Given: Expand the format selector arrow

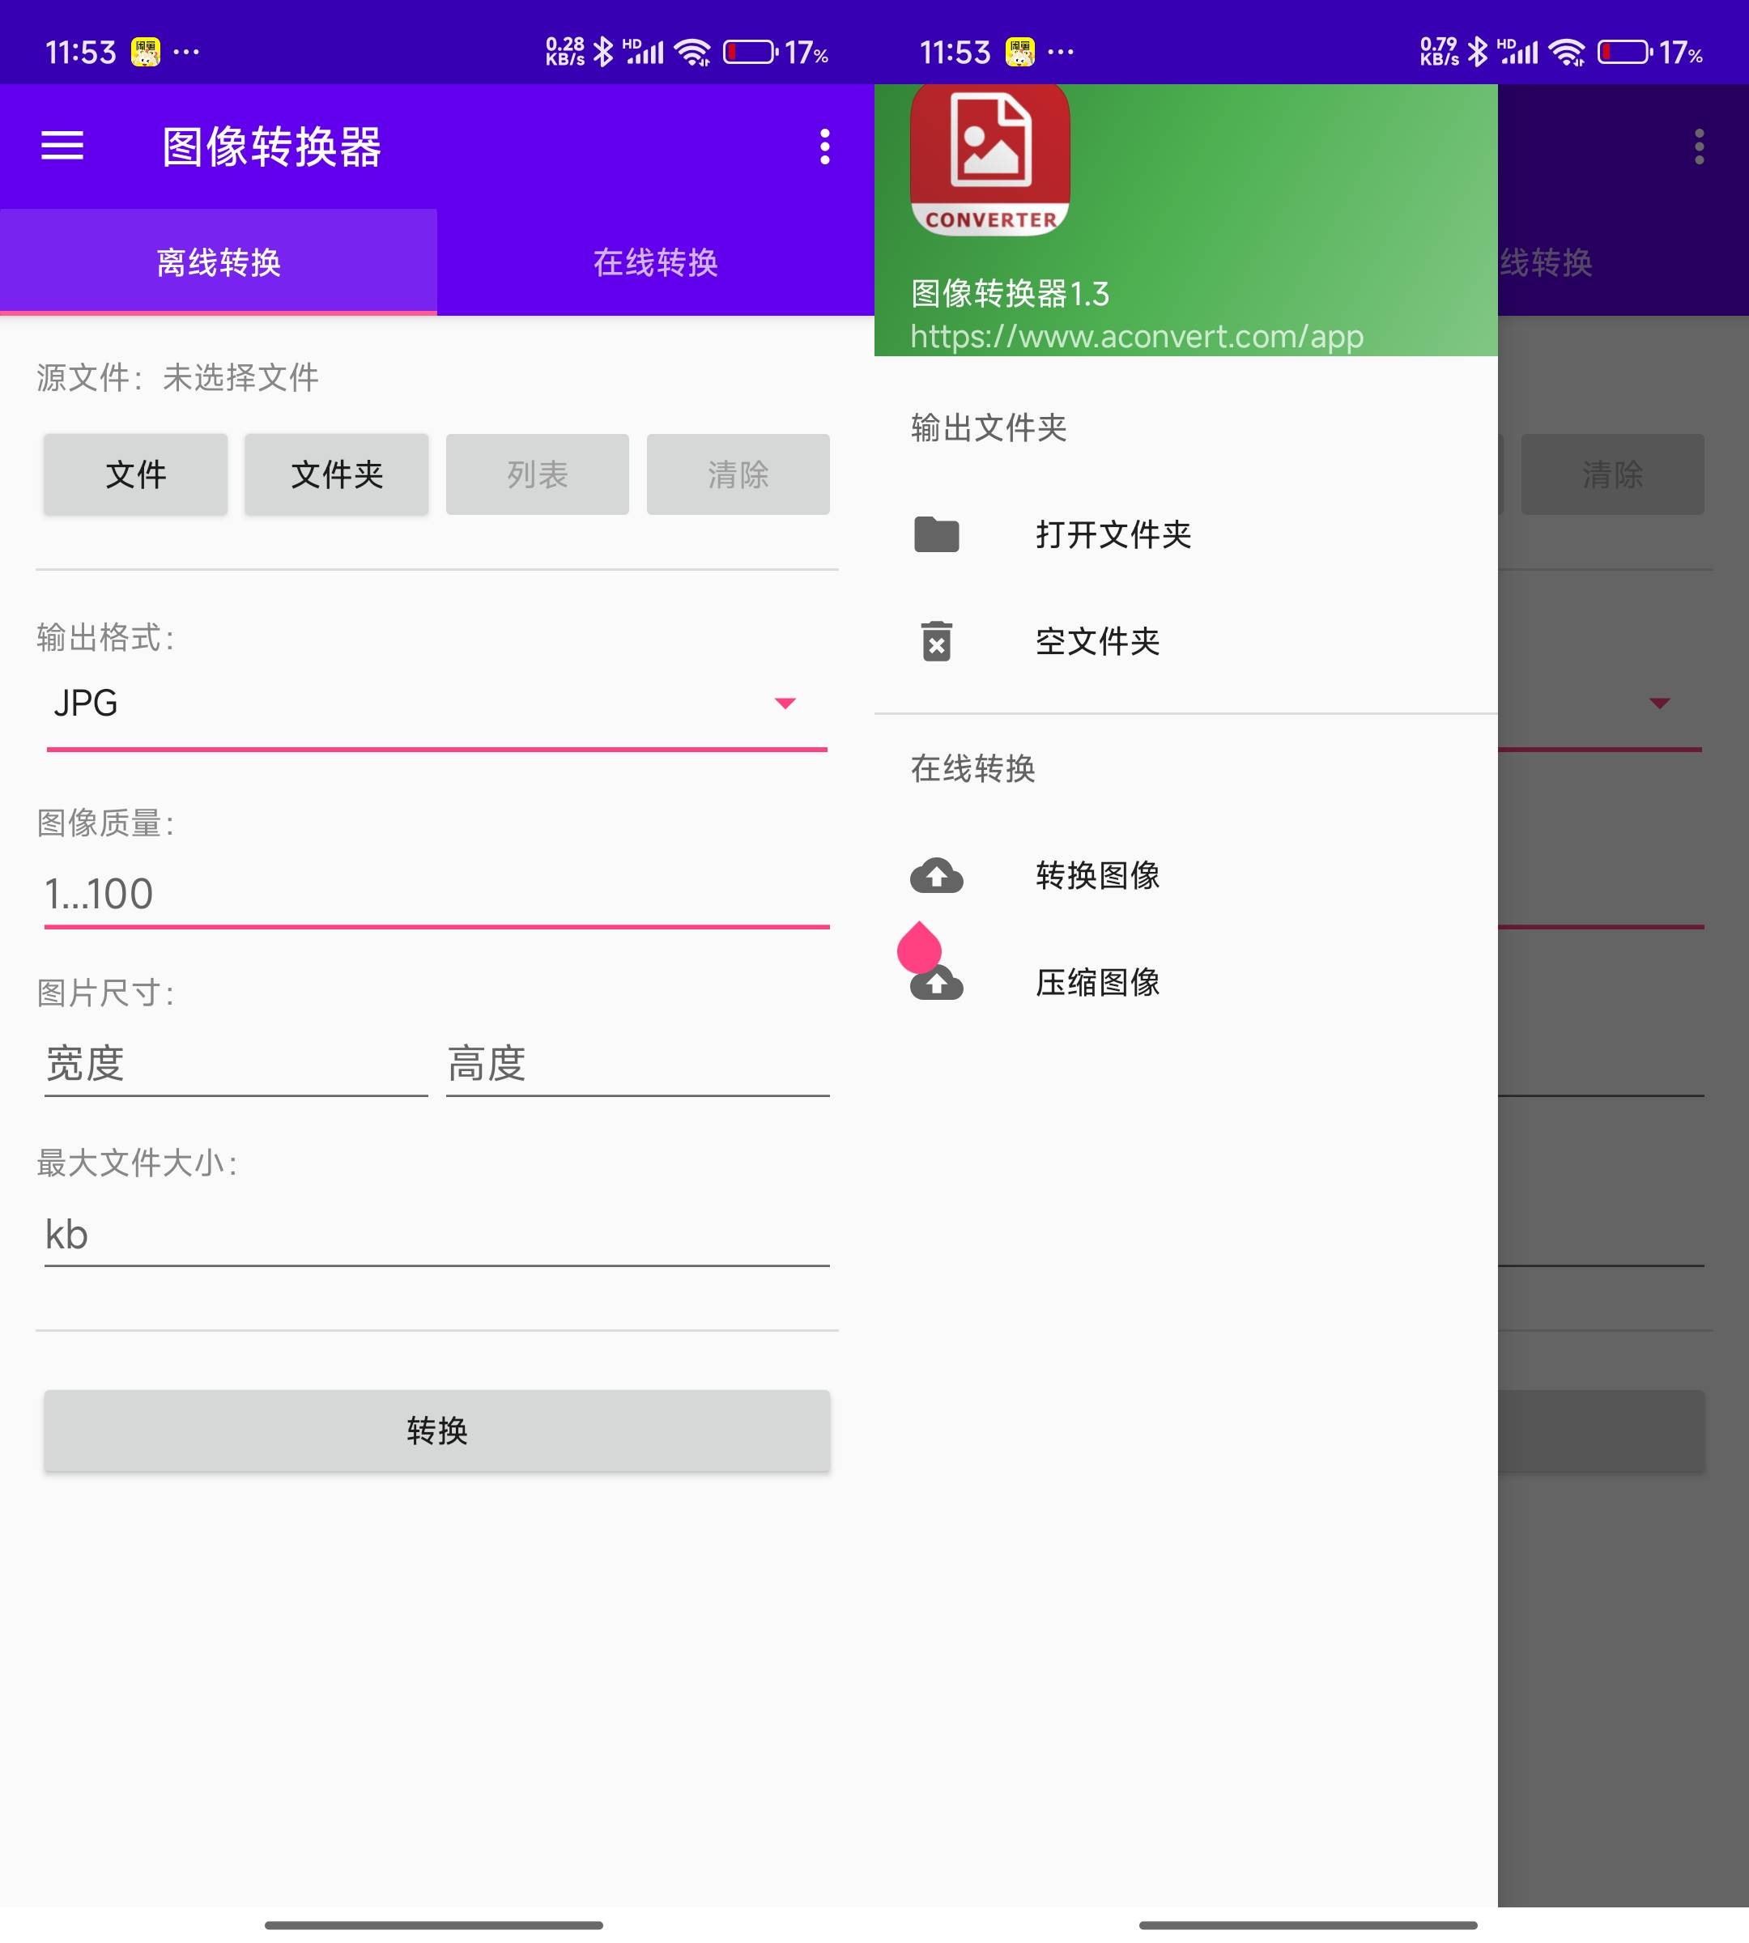Looking at the screenshot, I should (x=785, y=703).
